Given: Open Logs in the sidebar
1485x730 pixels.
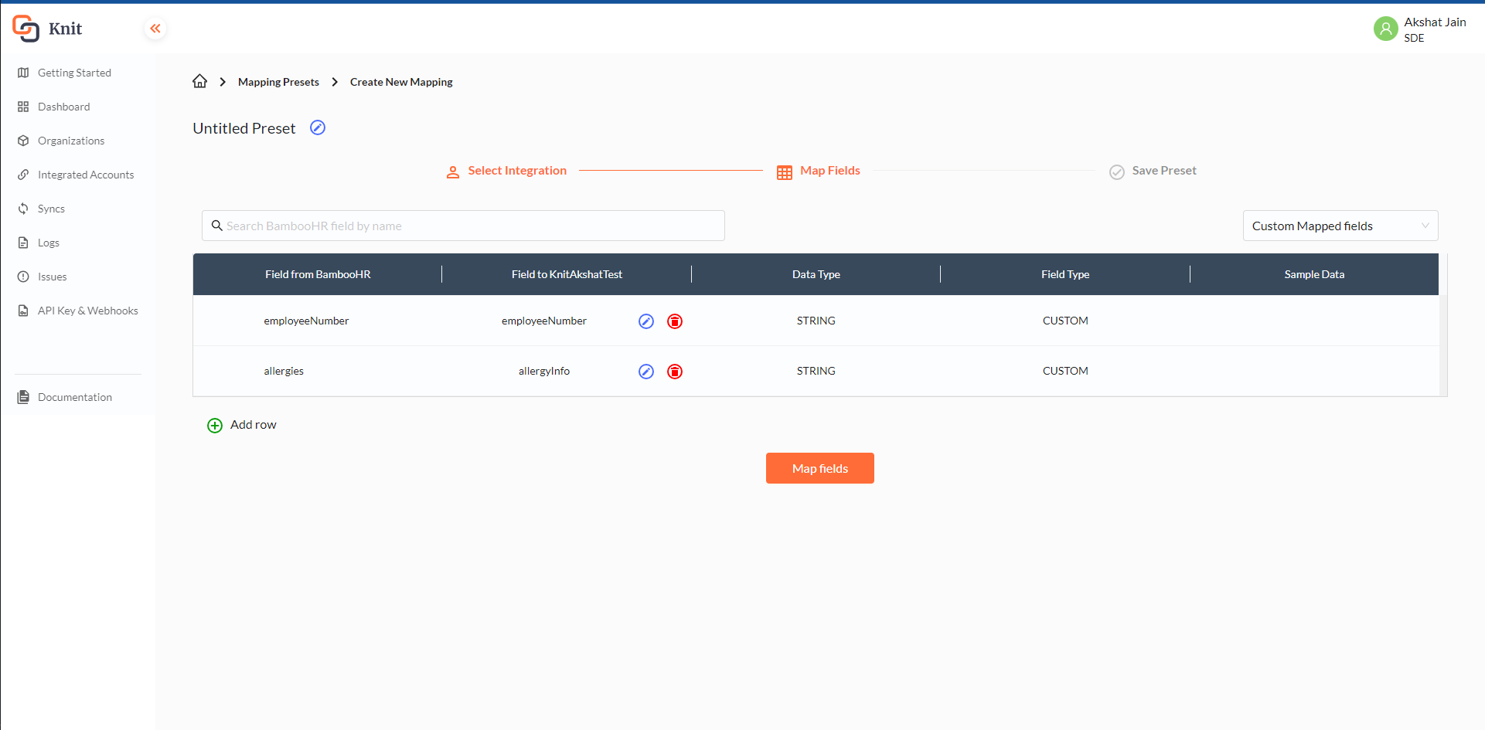Looking at the screenshot, I should (x=49, y=243).
